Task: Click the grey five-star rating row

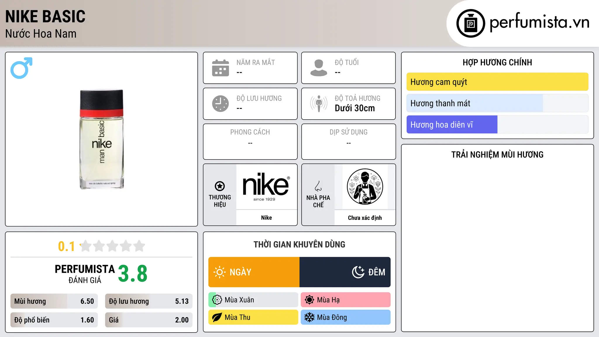Action: click(x=112, y=246)
